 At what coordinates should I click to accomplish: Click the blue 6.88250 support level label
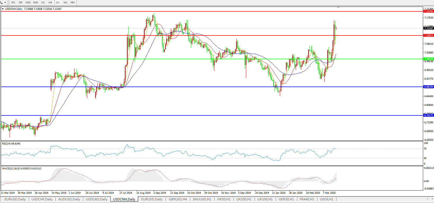click(428, 87)
